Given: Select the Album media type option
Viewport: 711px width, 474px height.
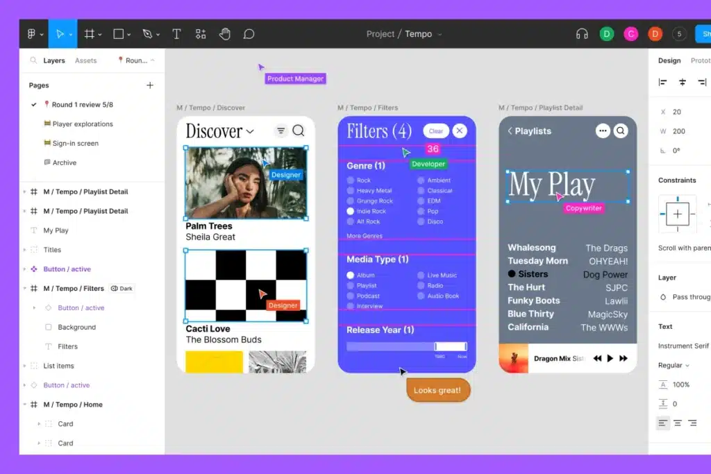Looking at the screenshot, I should click(x=360, y=275).
